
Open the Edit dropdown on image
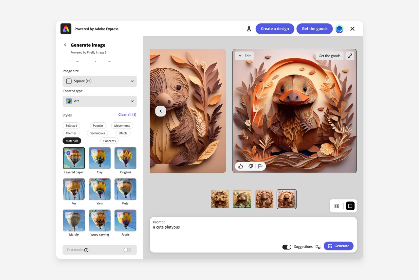click(244, 56)
